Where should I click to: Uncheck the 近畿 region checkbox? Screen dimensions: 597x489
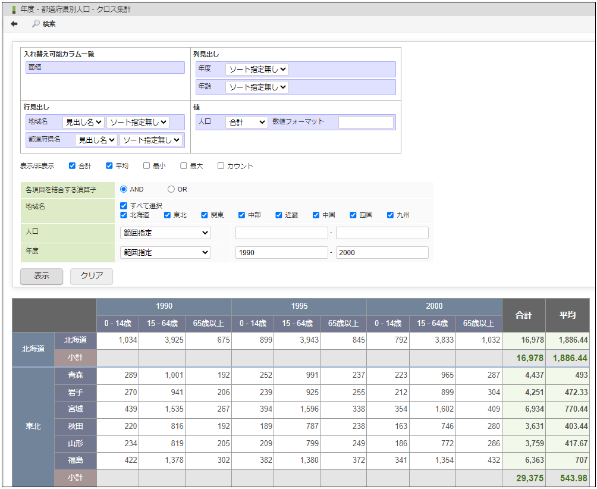point(279,215)
